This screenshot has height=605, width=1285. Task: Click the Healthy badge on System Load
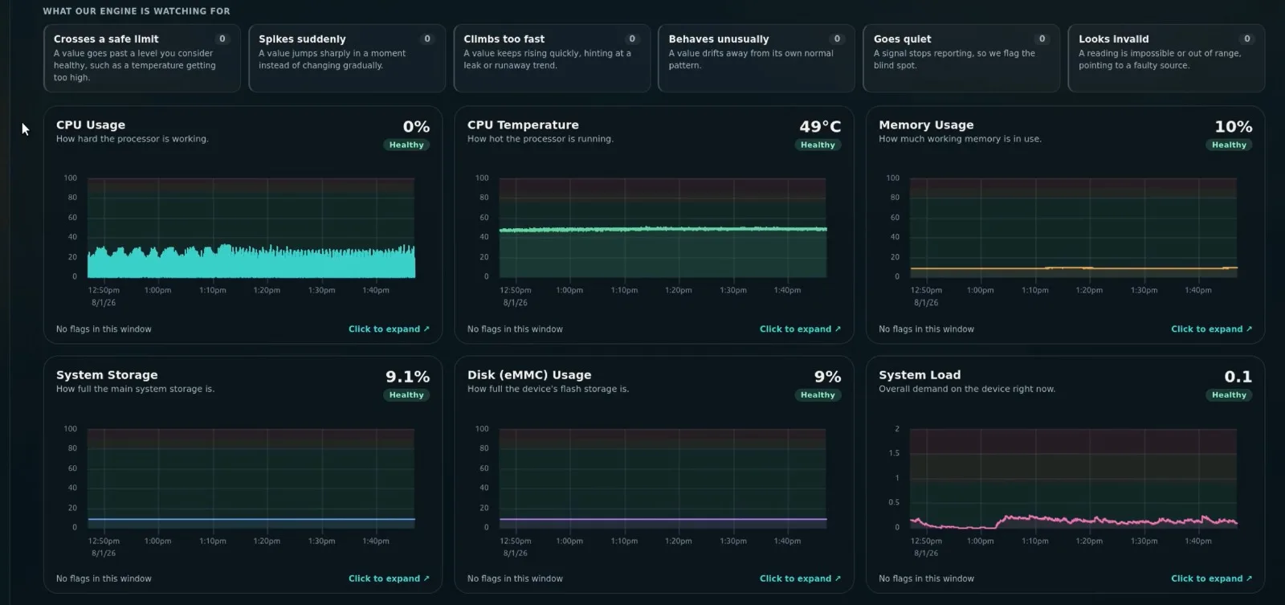click(x=1229, y=395)
